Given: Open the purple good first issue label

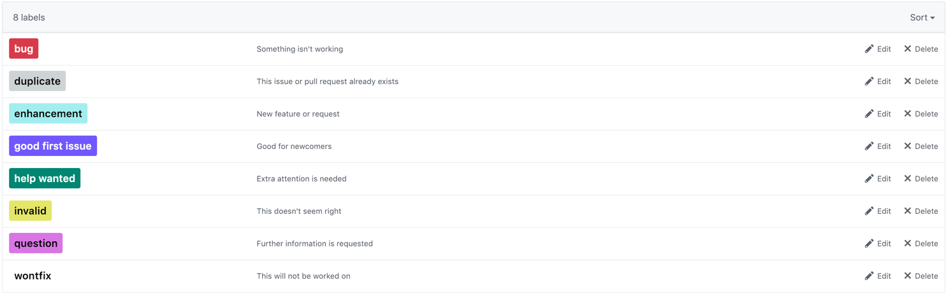Looking at the screenshot, I should click(x=53, y=146).
